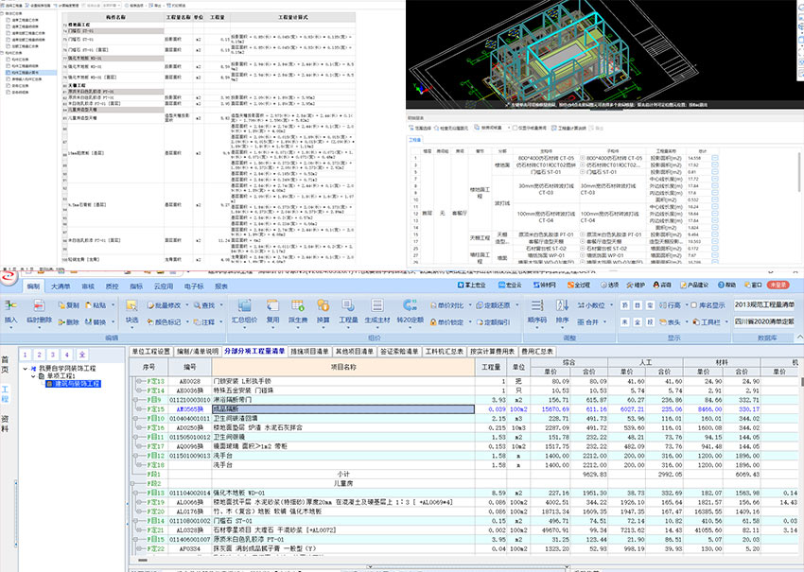Click the round application logo button
This screenshot has width=804, height=572.
coord(8,277)
